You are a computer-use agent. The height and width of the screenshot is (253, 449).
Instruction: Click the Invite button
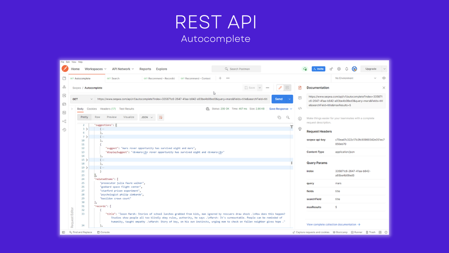pos(318,69)
